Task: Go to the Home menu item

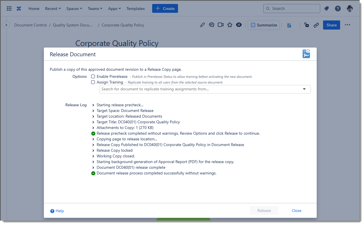Action: (x=34, y=9)
